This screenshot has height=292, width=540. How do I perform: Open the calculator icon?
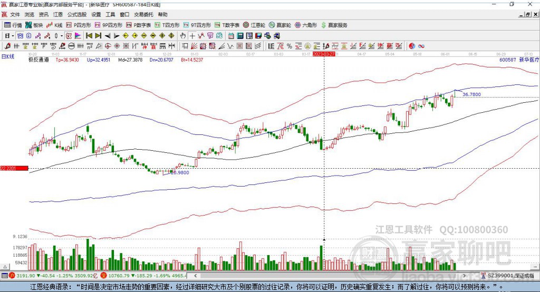pyautogui.click(x=240, y=36)
